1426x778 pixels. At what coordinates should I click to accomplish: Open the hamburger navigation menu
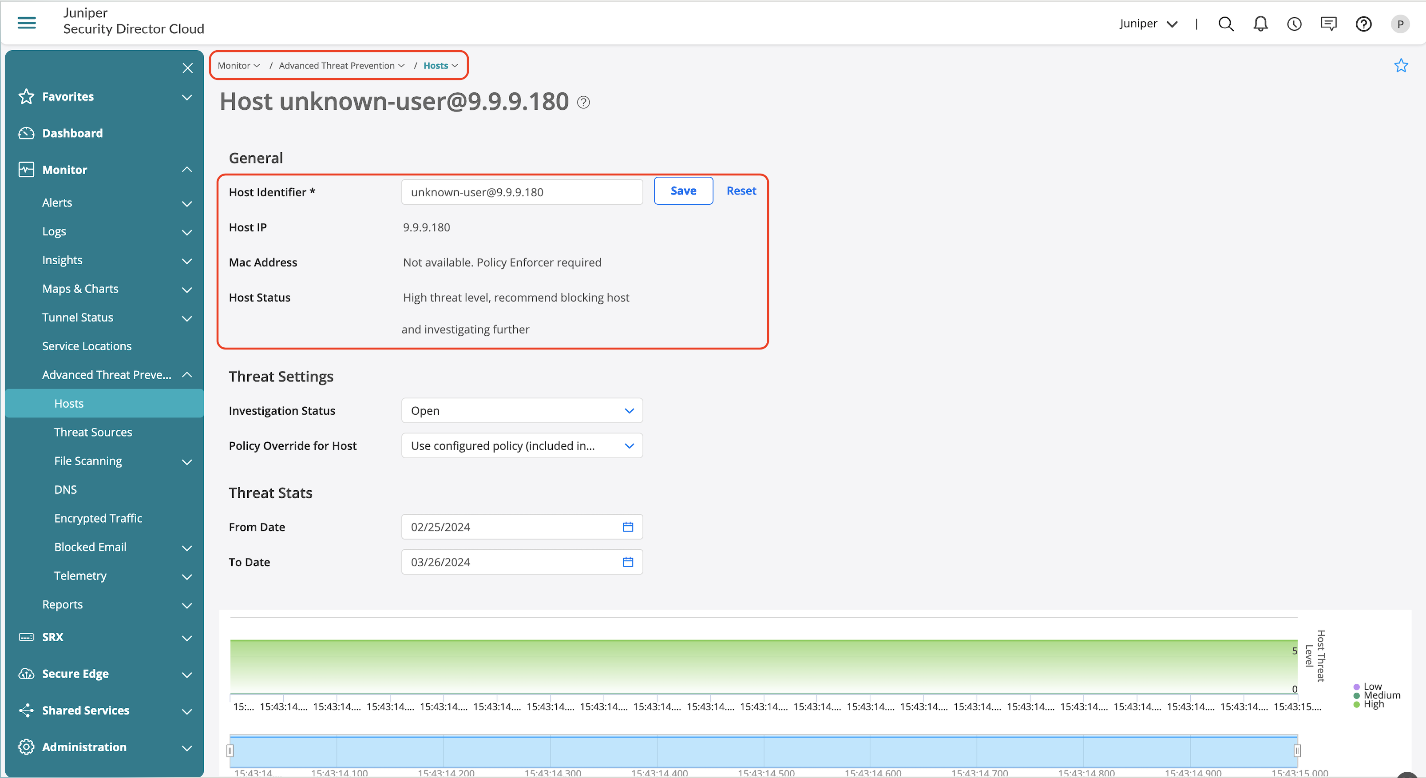[27, 23]
